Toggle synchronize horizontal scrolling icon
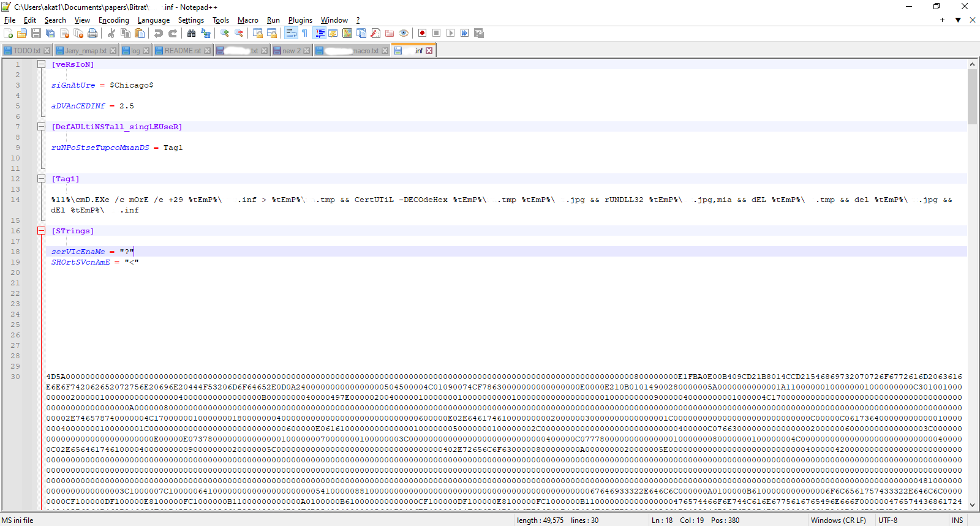 pyautogui.click(x=272, y=33)
